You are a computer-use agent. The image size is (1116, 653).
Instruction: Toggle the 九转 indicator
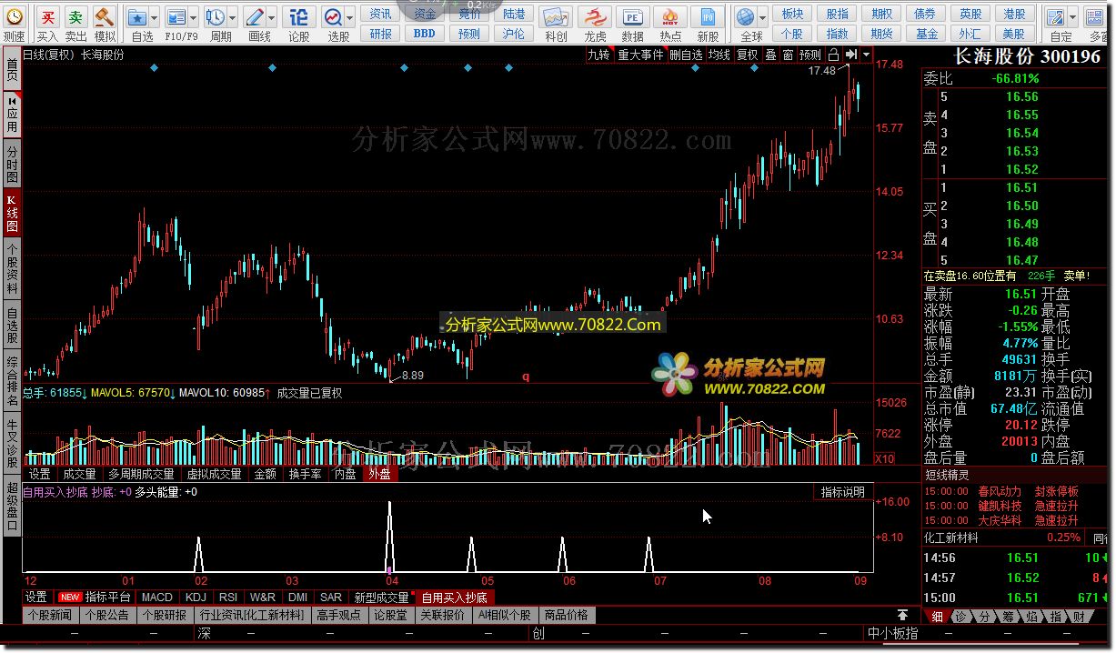click(x=598, y=55)
